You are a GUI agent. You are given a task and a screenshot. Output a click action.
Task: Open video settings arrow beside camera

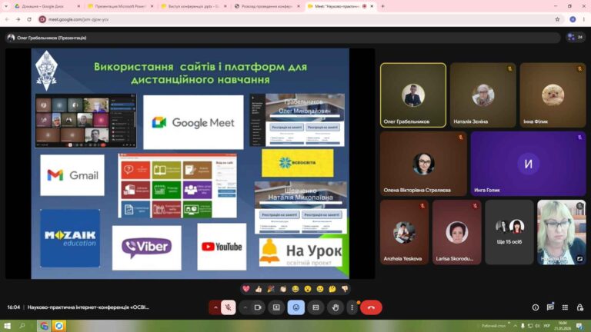click(x=245, y=307)
